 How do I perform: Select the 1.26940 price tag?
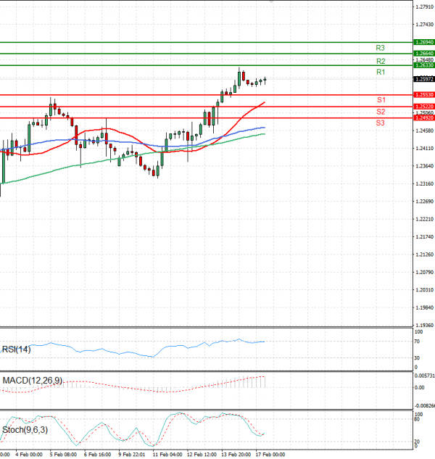tap(424, 43)
